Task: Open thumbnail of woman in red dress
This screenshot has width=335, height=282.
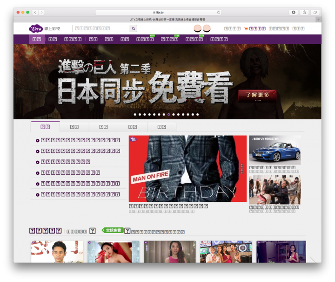Action: click(x=114, y=252)
